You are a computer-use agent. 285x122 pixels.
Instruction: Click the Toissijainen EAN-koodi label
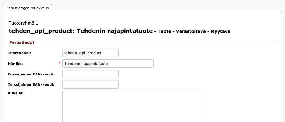[31, 85]
